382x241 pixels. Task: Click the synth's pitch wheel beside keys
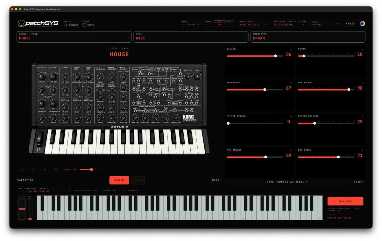[x=39, y=139]
